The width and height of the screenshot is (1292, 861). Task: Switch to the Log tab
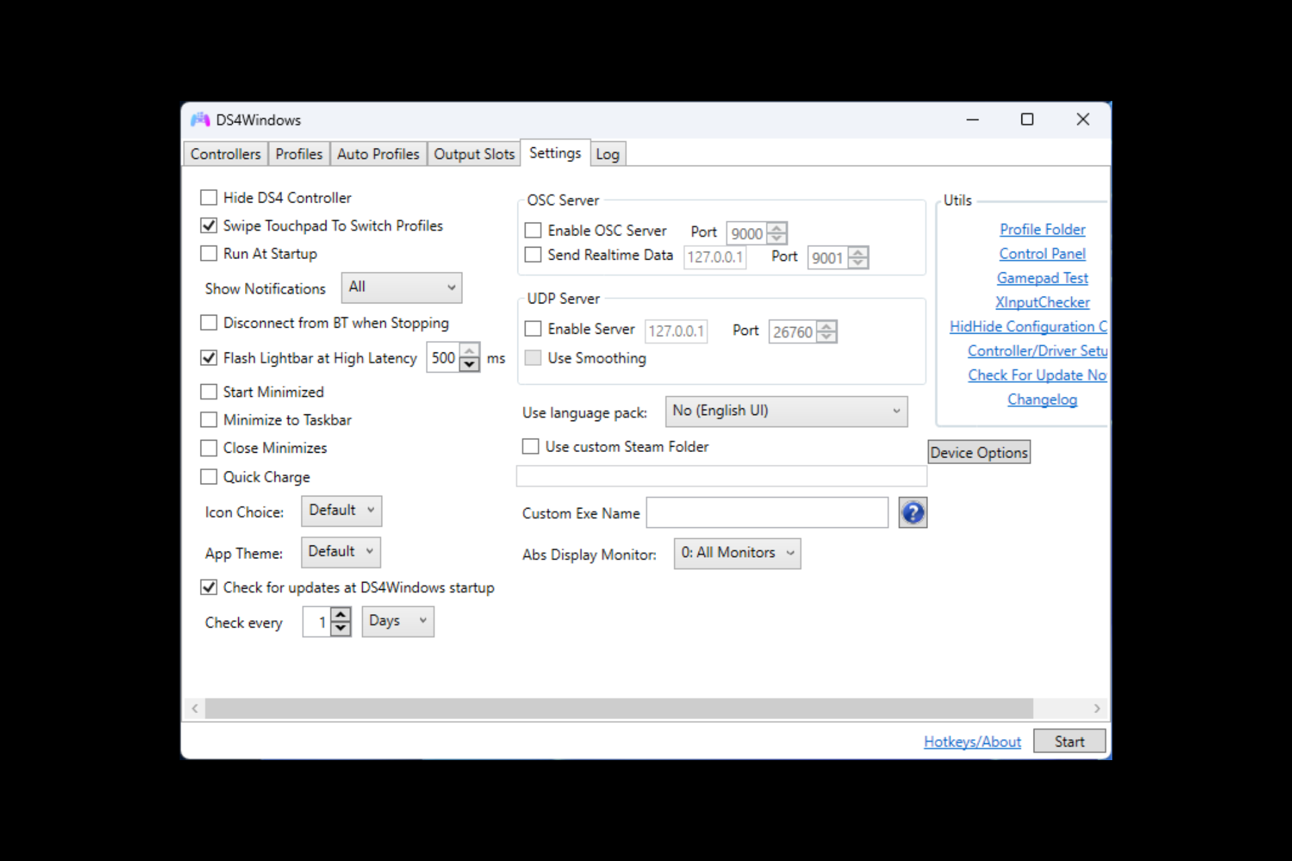pyautogui.click(x=608, y=154)
